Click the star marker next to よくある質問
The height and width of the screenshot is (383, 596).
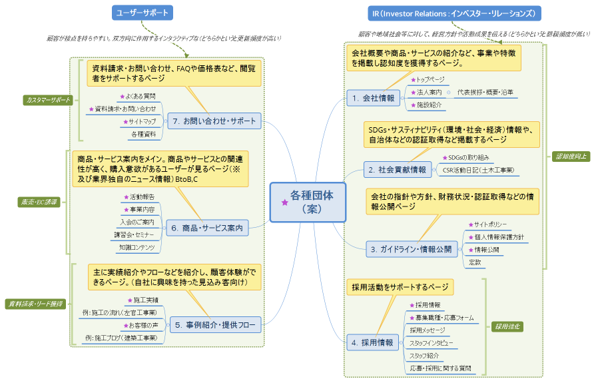pos(123,97)
